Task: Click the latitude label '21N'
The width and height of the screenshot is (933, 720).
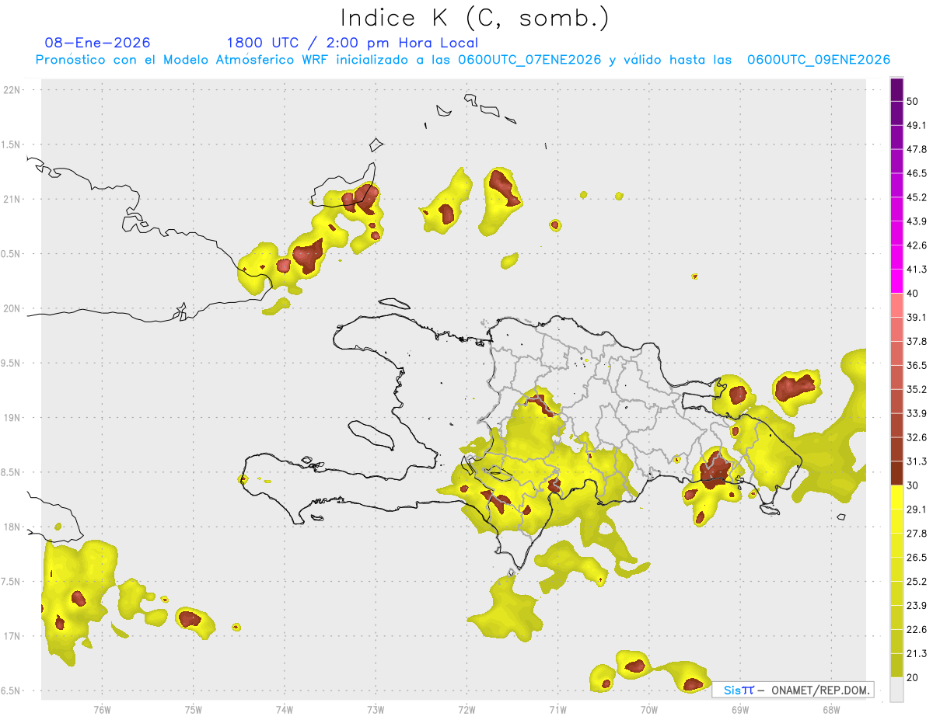Action: 11,200
